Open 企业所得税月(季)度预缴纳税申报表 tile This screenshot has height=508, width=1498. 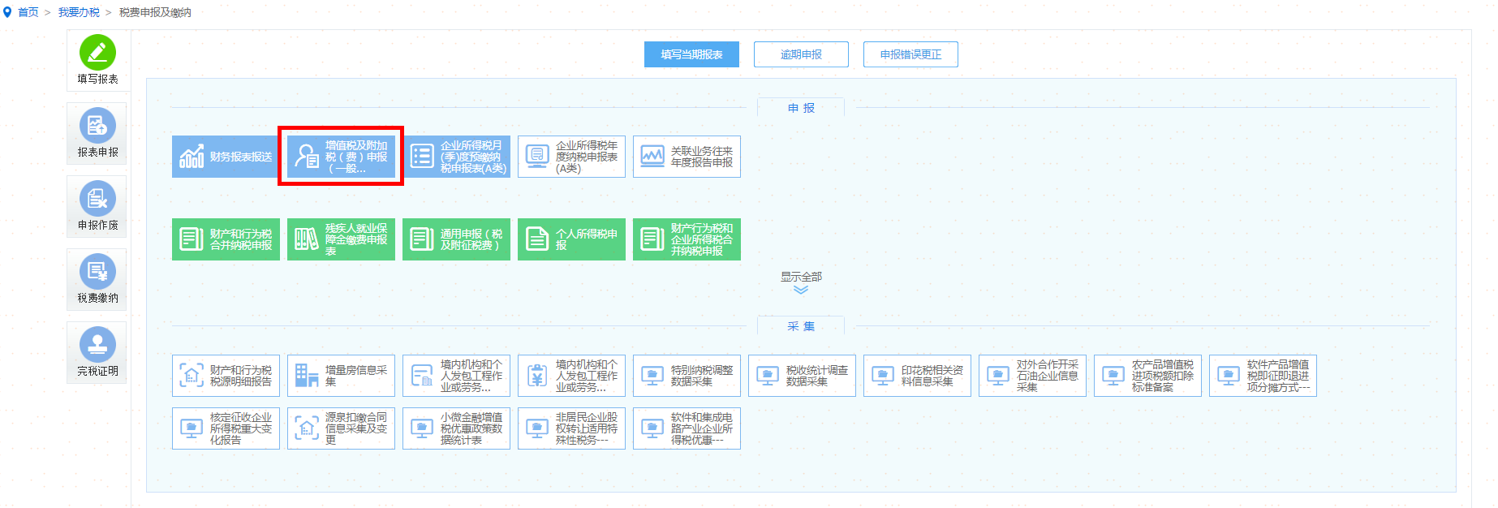[456, 157]
